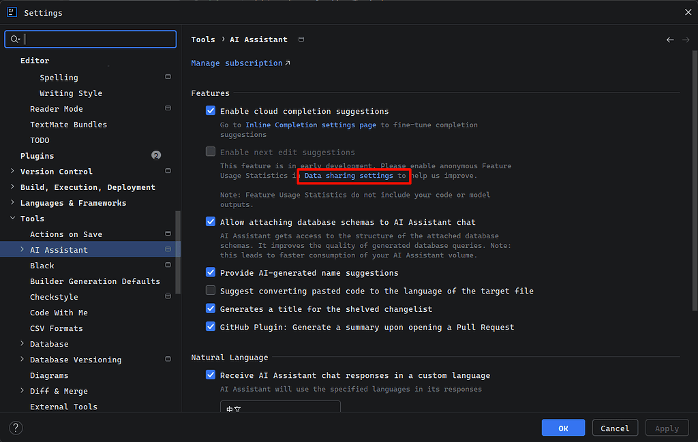Expand Build, Execution, Deployment node
698x442 pixels.
pyautogui.click(x=12, y=187)
